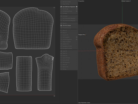Select the plain rectangular UV island
The height and width of the screenshot is (104, 138).
tap(24, 74)
